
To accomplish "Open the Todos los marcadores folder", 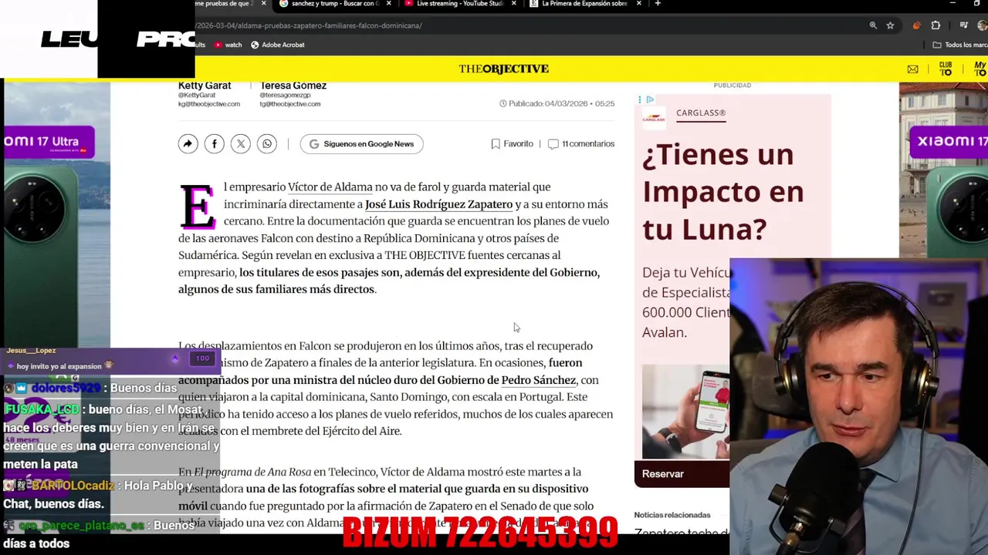I will tap(960, 45).
